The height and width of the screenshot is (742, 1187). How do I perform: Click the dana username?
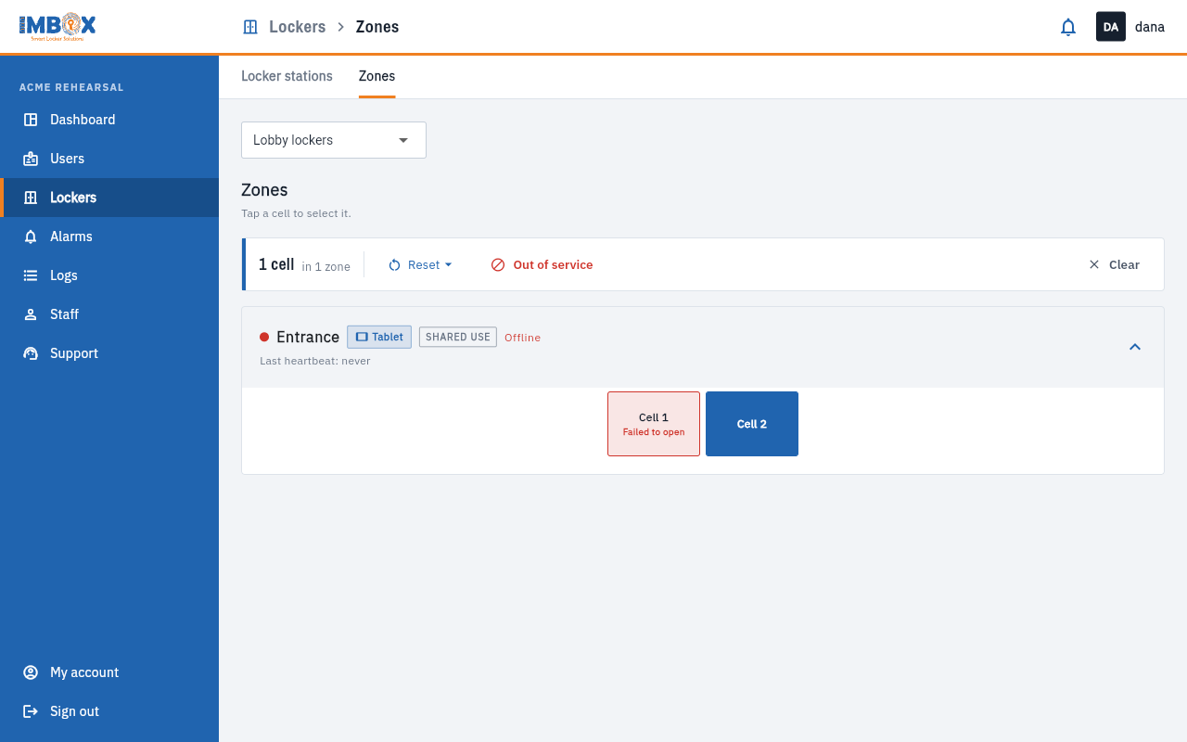1150,27
